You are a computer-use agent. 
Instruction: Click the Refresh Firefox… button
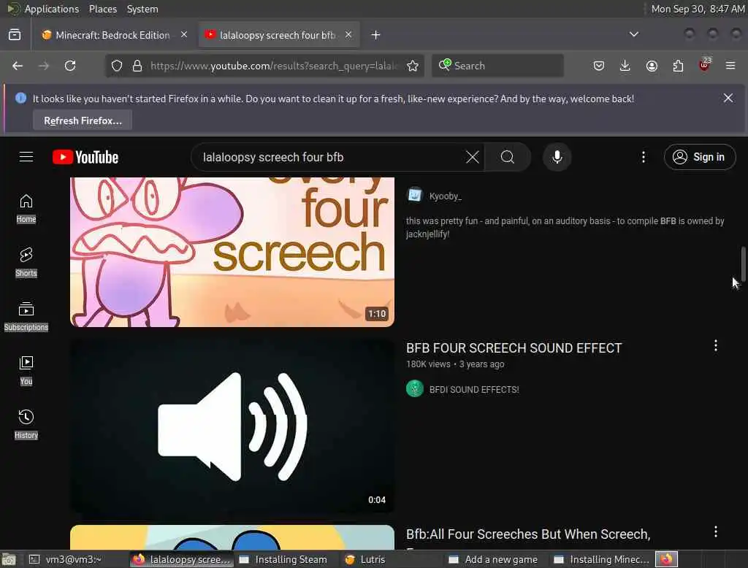pos(83,120)
